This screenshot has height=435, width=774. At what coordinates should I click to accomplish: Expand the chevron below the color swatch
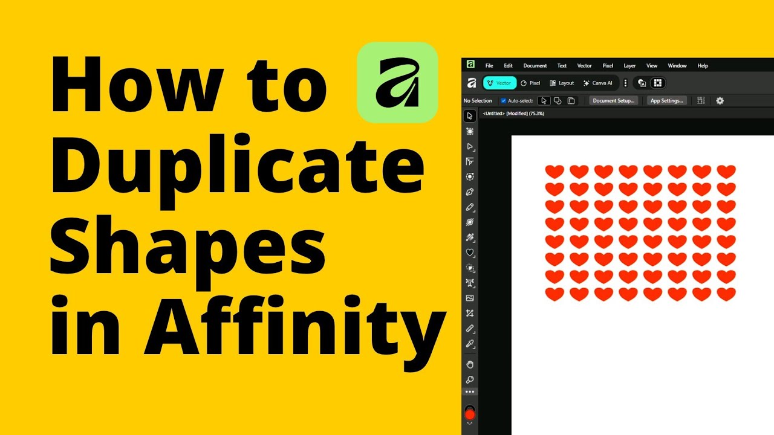(470, 424)
